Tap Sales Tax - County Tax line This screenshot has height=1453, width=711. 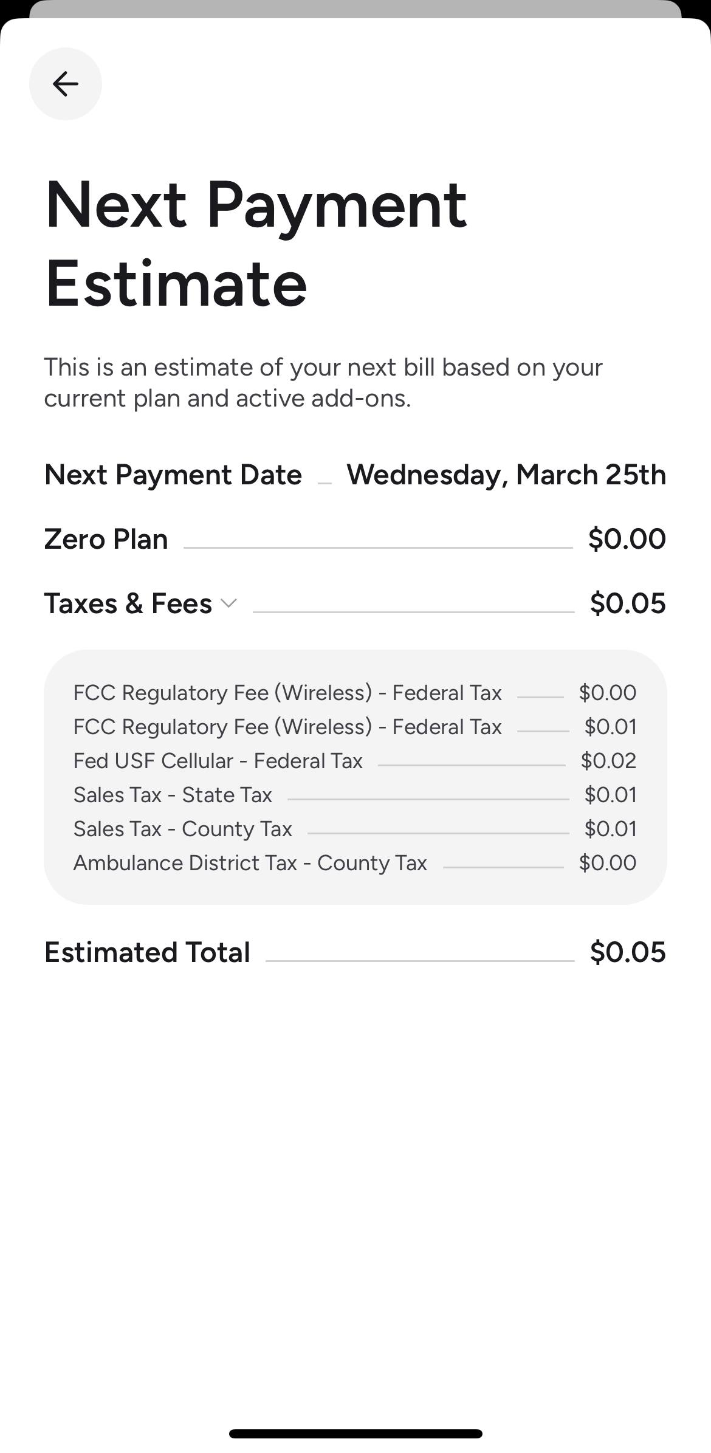click(x=182, y=829)
